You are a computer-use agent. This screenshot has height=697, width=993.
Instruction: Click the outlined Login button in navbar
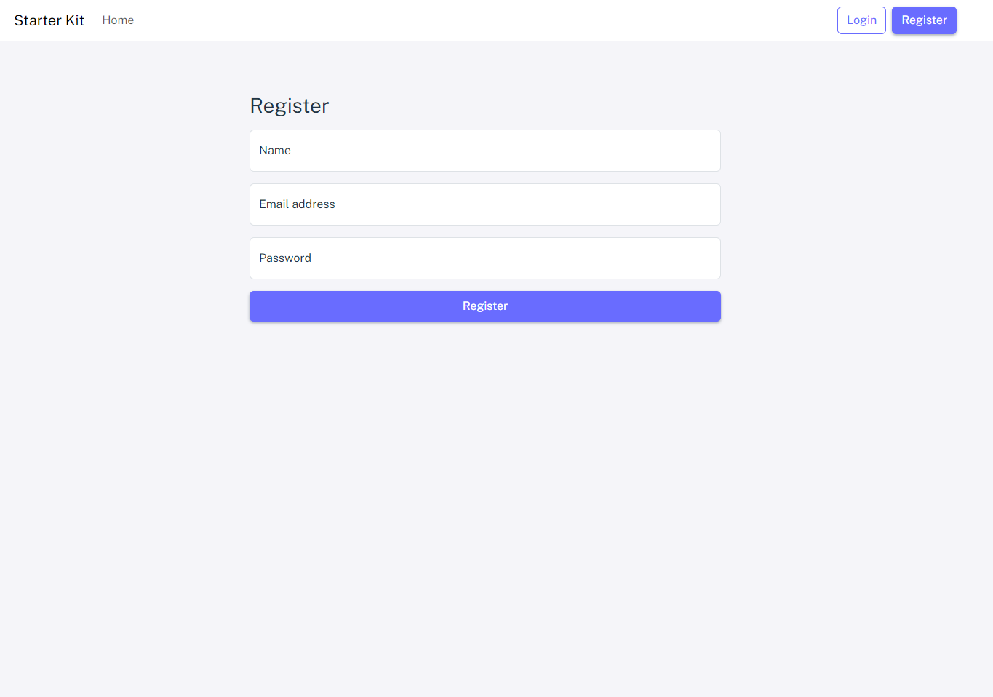[x=861, y=20]
